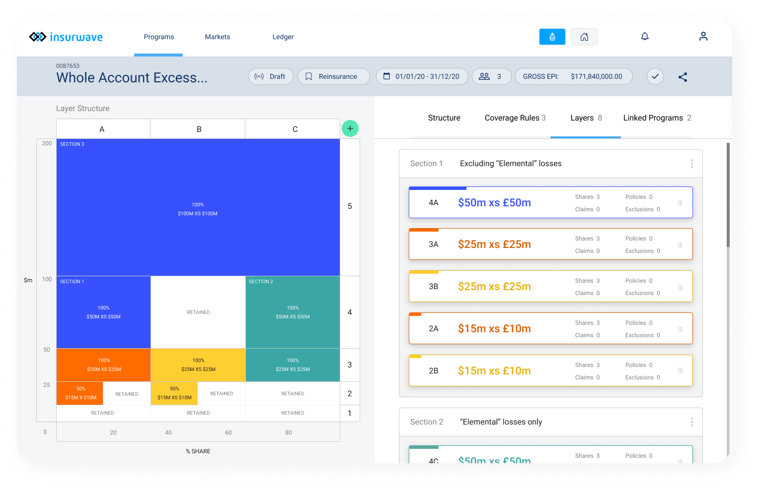Grab the drag handle on layer 3A
759x490 pixels.
click(x=680, y=245)
